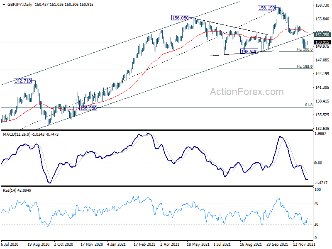
Task: Click the 18 May 2021 date label
Action: (x=198, y=244)
